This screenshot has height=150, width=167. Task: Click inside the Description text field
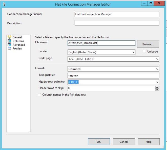pos(117,23)
